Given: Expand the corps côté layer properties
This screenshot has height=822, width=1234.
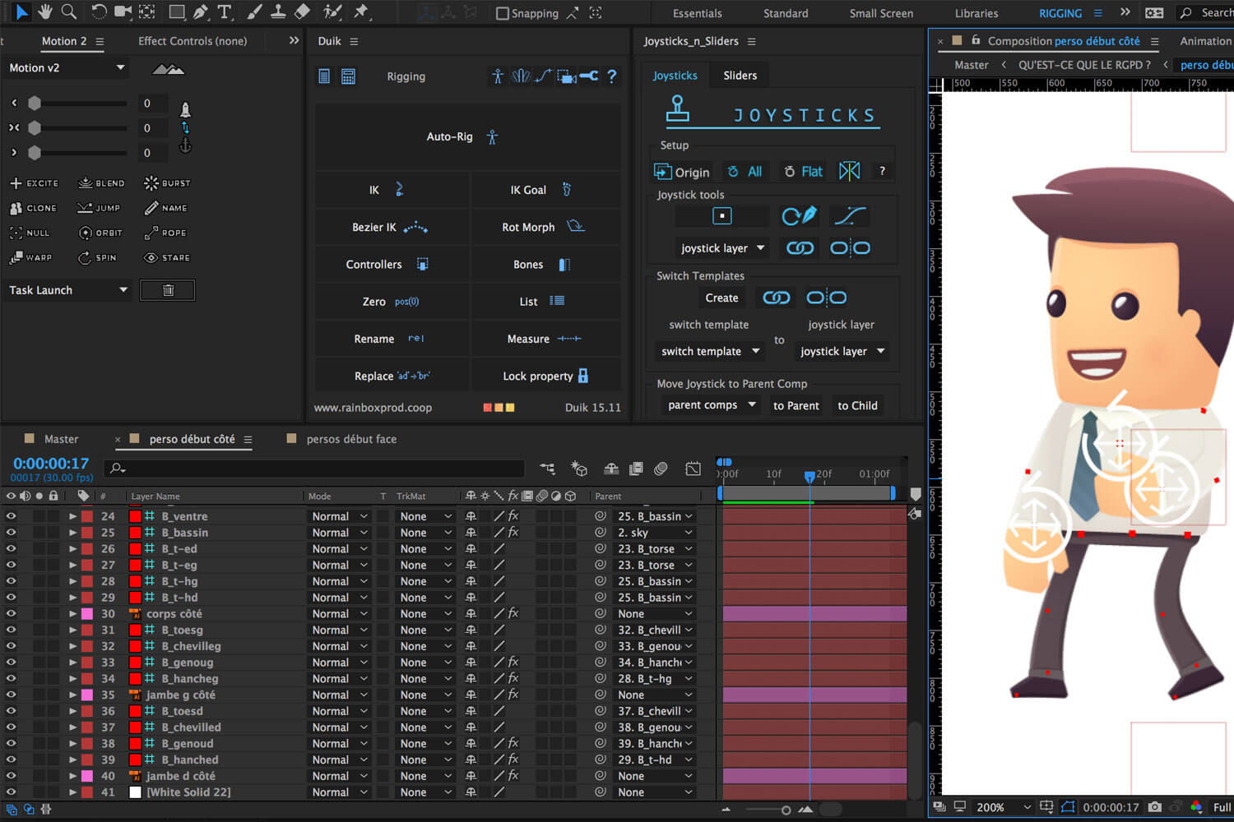Looking at the screenshot, I should (72, 613).
